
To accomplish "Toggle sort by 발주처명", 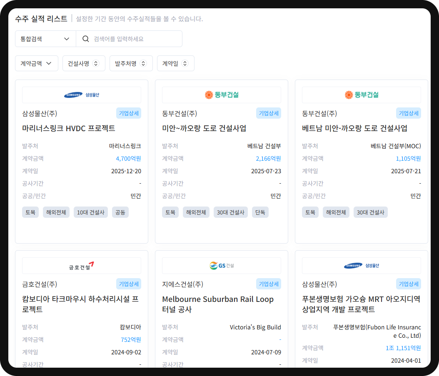I will (x=131, y=63).
